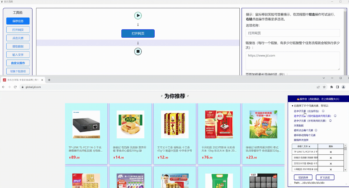Click the stop node in the flowchart
Screen dimensions: 349x188
(x=138, y=51)
